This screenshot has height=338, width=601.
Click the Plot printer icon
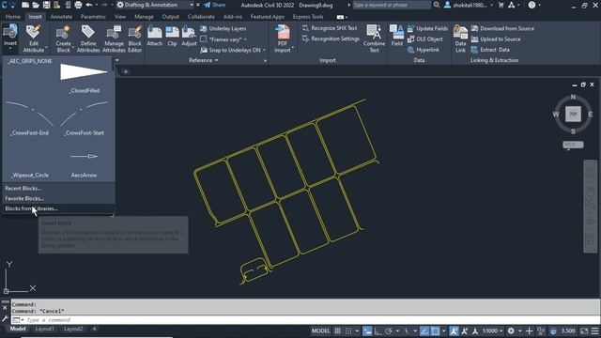[78, 5]
